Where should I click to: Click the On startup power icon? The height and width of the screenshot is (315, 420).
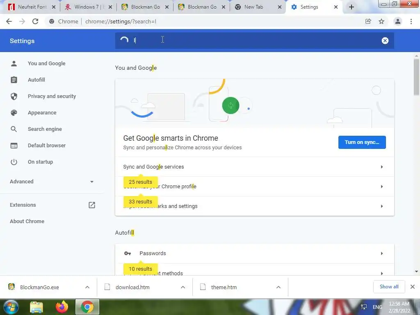14,162
